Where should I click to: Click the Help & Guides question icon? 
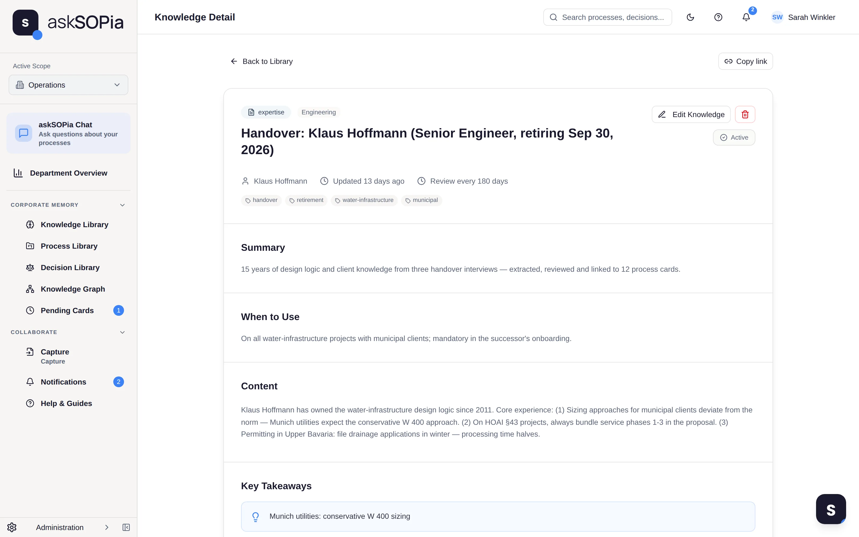click(30, 404)
